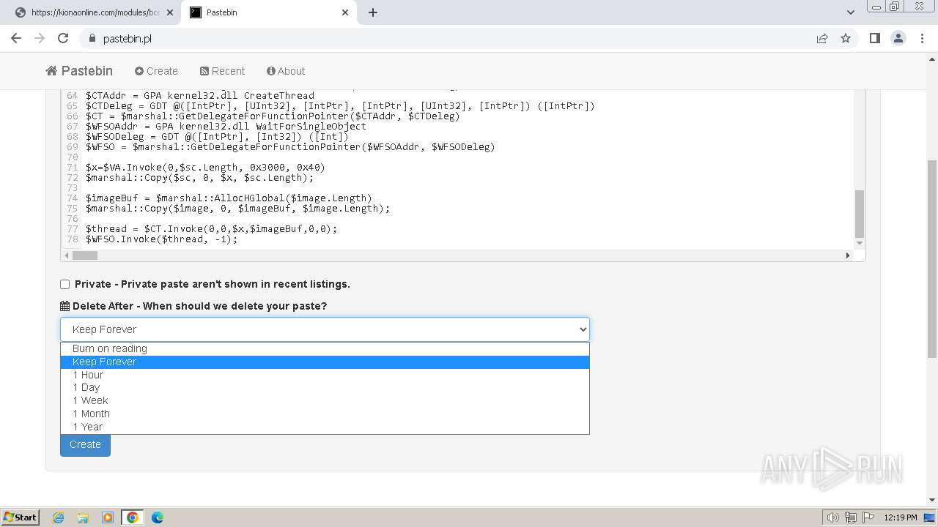Image resolution: width=938 pixels, height=527 pixels.
Task: Click the Pastebin home link
Action: click(79, 71)
